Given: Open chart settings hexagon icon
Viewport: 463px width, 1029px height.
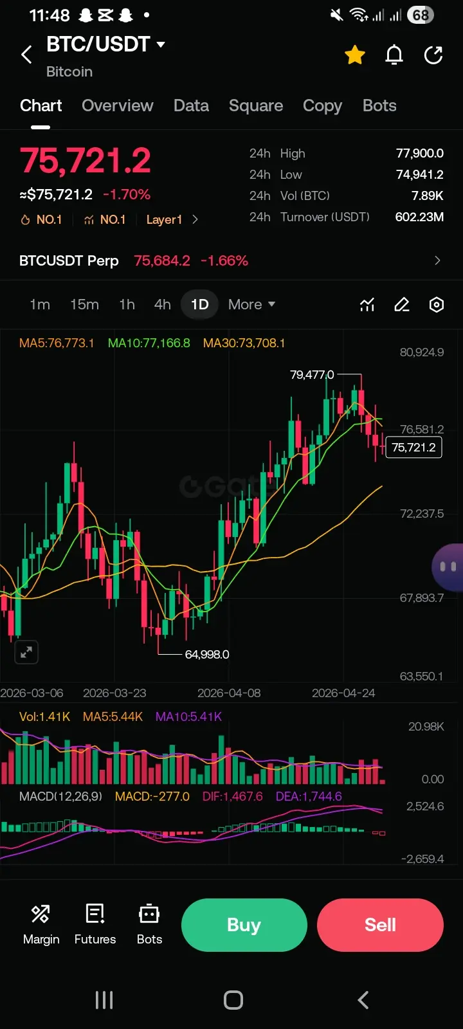Looking at the screenshot, I should tap(437, 305).
